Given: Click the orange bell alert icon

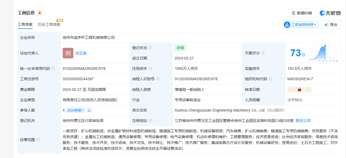Looking at the screenshot, I should coord(40,13).
